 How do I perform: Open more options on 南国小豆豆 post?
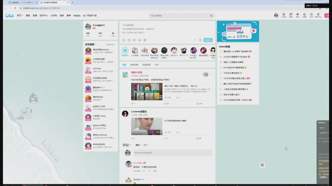[x=212, y=74]
